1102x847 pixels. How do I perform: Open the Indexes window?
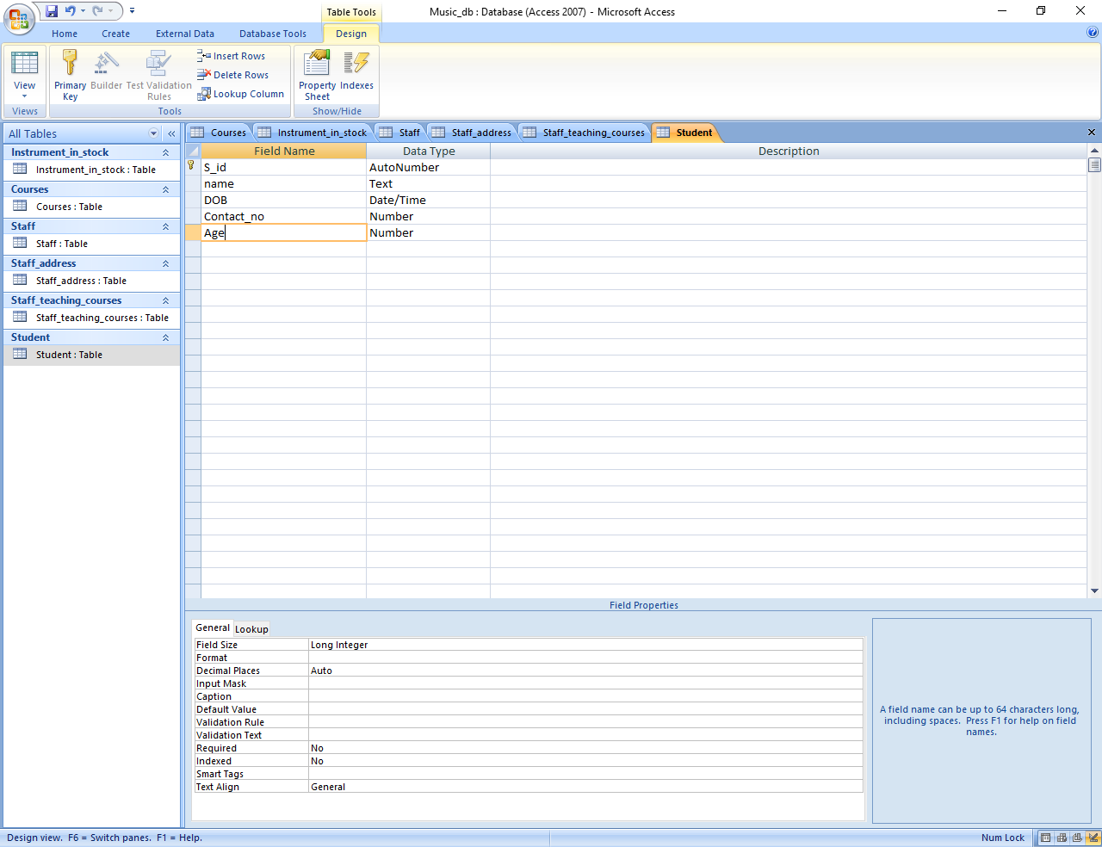pyautogui.click(x=356, y=65)
